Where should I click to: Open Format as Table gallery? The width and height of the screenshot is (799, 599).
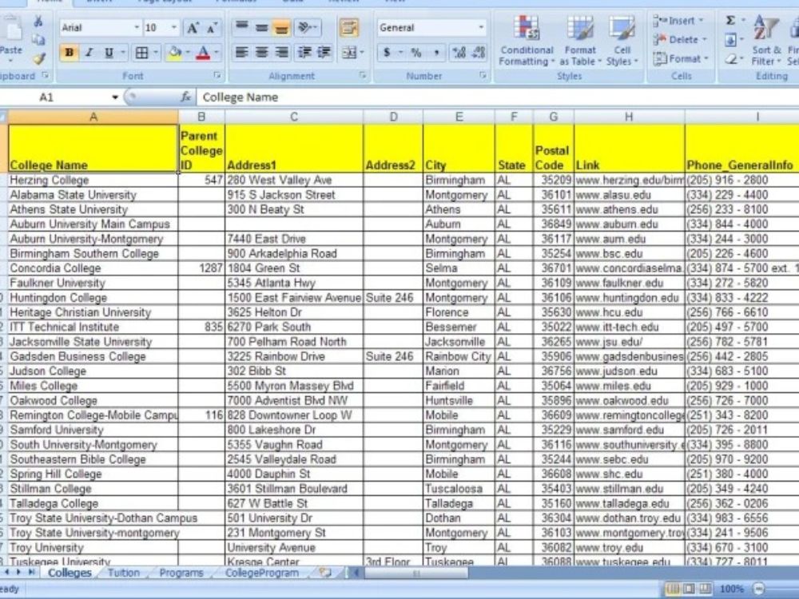(x=580, y=41)
